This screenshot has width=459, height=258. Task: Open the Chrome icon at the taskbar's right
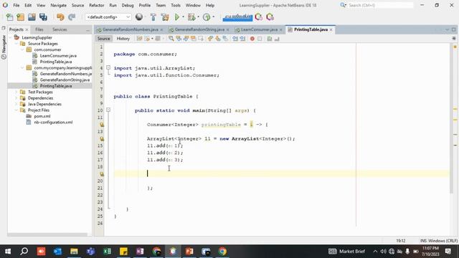click(x=222, y=252)
